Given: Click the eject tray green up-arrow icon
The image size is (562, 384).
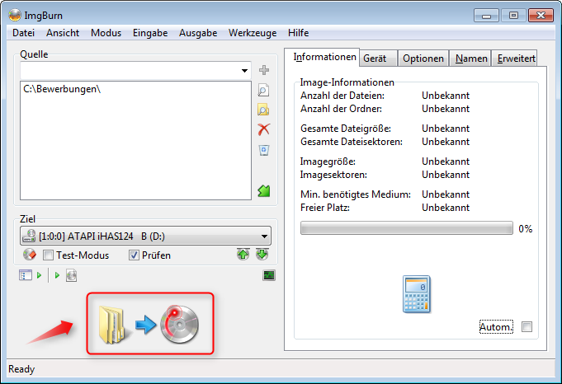Looking at the screenshot, I should pyautogui.click(x=243, y=255).
